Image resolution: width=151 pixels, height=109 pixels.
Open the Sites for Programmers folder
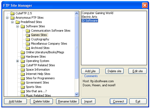pyautogui.click(x=40, y=78)
